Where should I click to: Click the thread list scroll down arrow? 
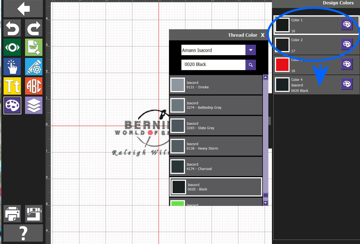click(x=266, y=203)
